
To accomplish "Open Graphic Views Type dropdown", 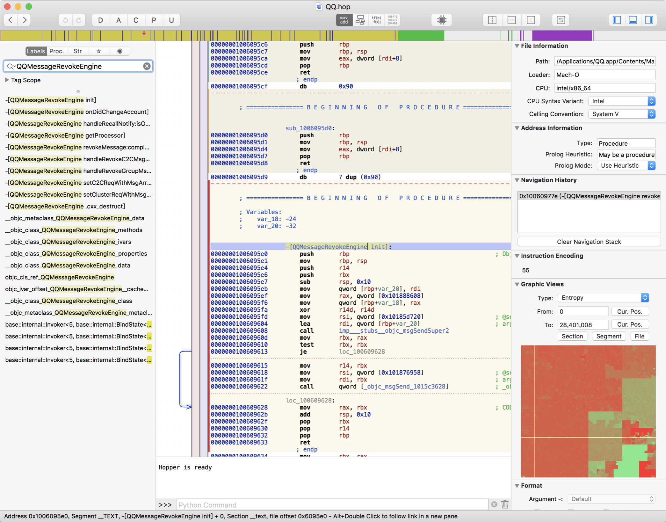I will pos(603,298).
